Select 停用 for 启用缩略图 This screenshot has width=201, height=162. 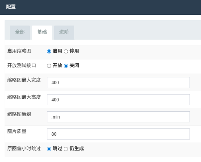pyautogui.click(x=66, y=51)
